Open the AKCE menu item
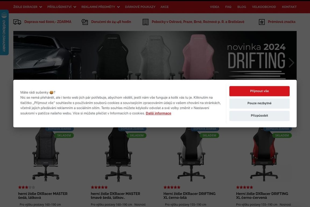 164,7
